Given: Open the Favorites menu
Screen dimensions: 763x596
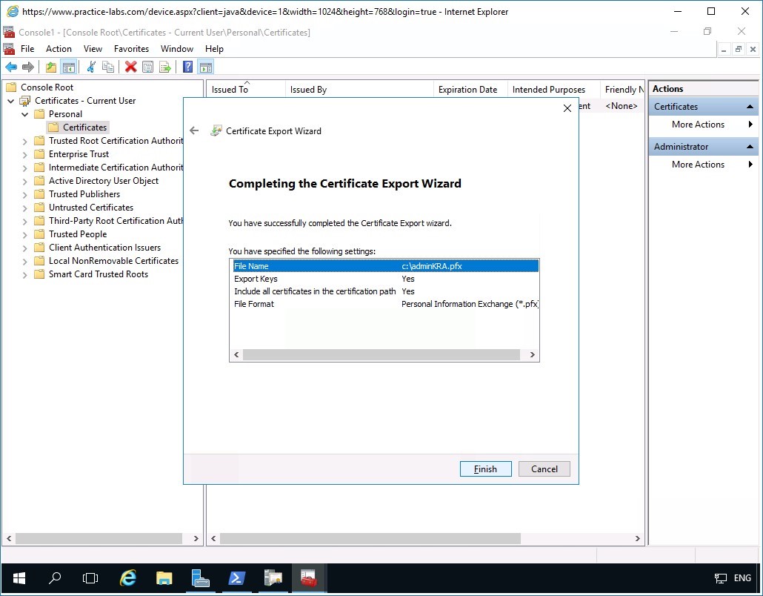Looking at the screenshot, I should tap(131, 49).
